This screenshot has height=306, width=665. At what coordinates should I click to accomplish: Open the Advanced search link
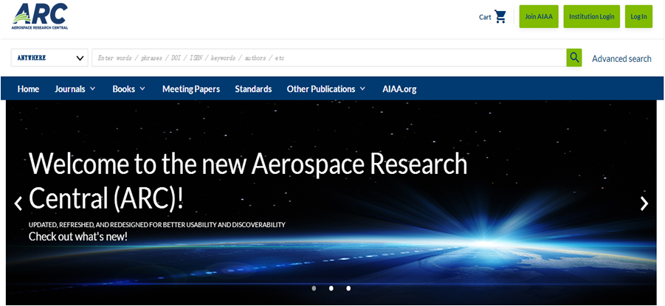point(621,58)
